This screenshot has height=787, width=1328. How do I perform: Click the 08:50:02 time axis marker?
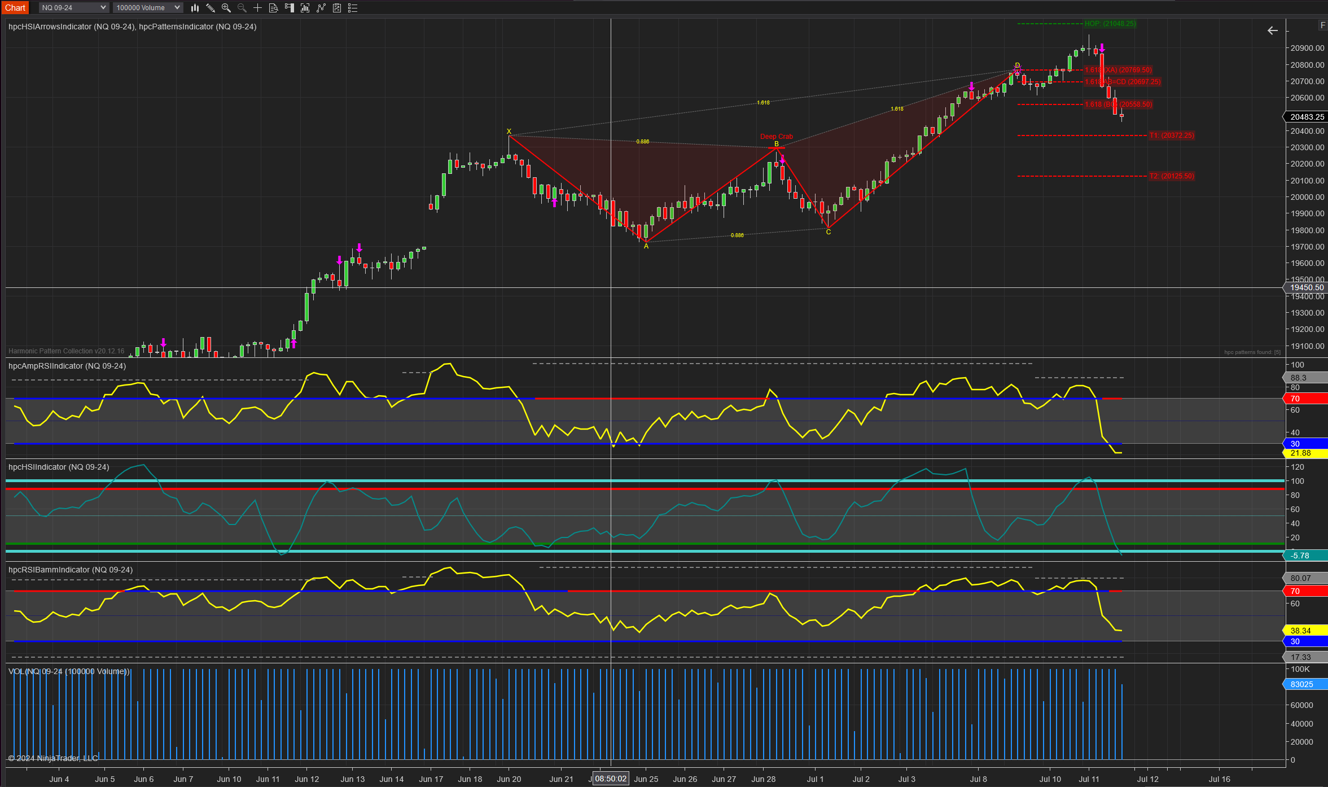point(611,779)
